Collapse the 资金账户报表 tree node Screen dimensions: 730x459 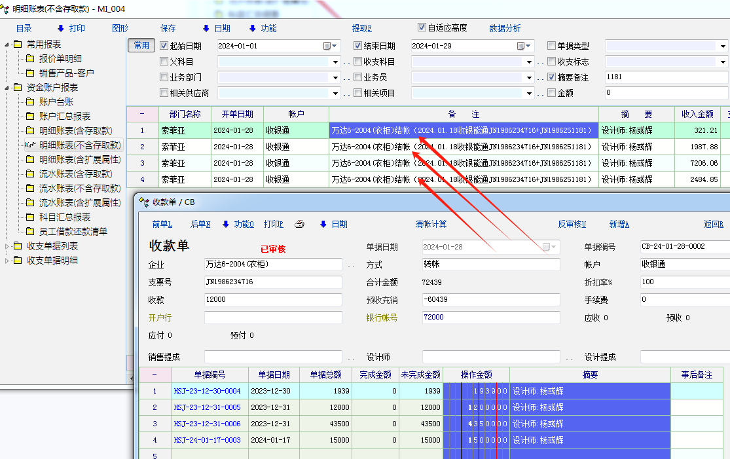coord(7,88)
